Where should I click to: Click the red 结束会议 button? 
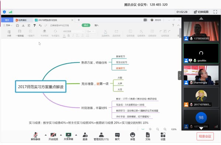tap(205, 136)
